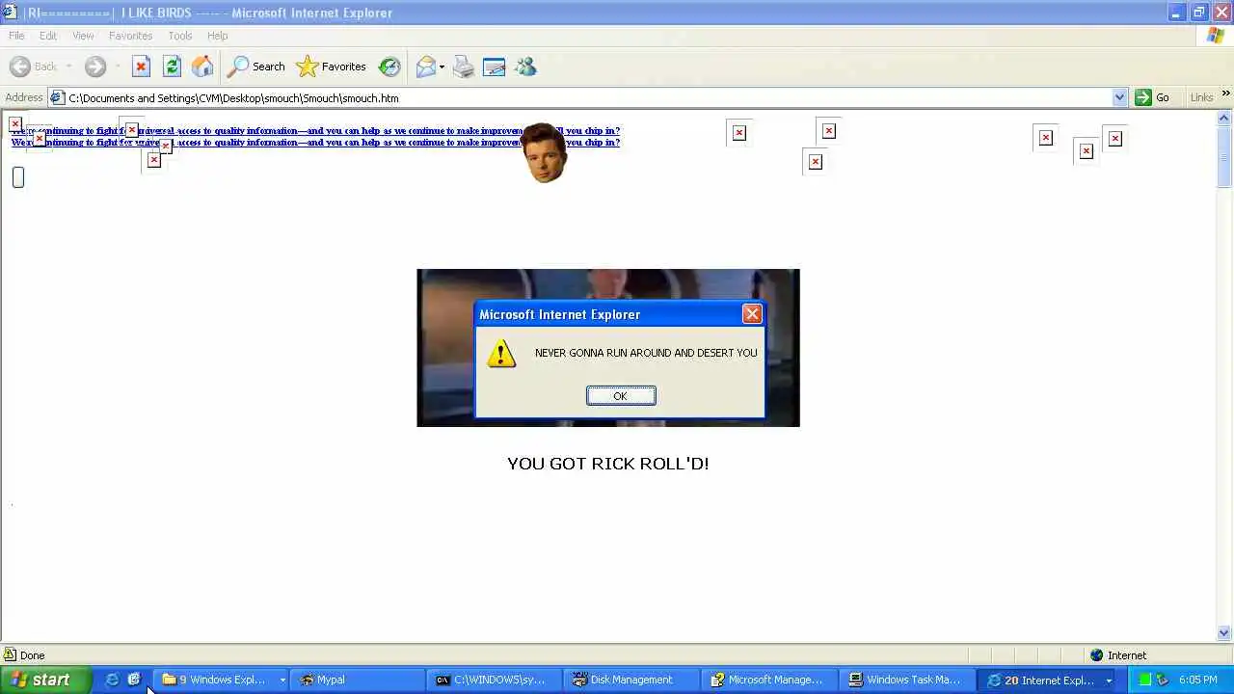The height and width of the screenshot is (694, 1234).
Task: Open the Favorites menu
Action: click(130, 36)
